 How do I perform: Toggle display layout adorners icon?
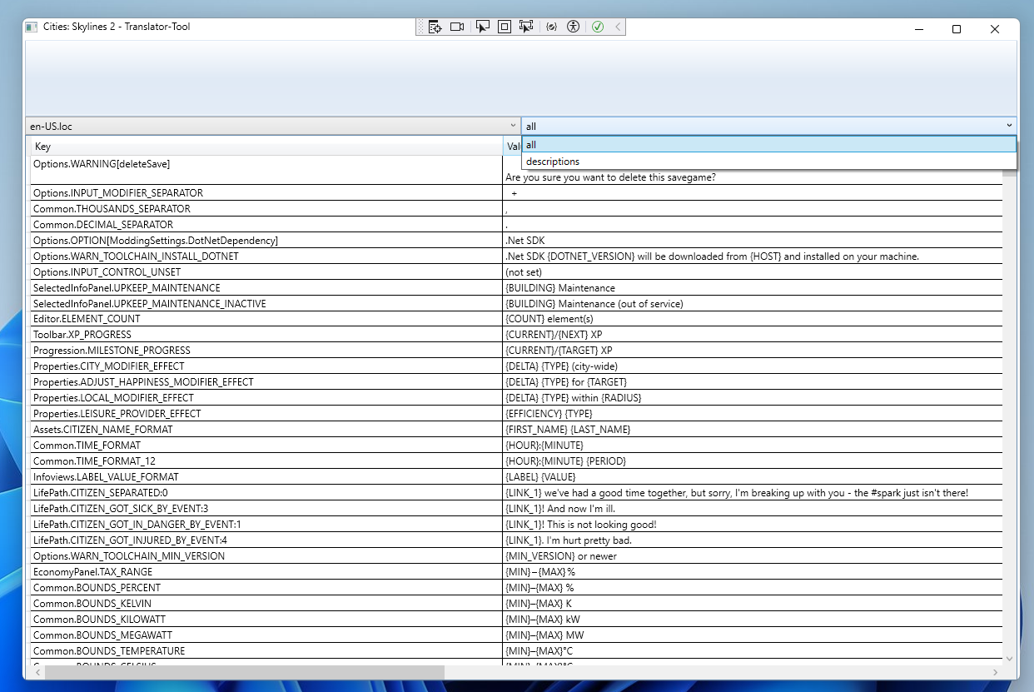(505, 27)
